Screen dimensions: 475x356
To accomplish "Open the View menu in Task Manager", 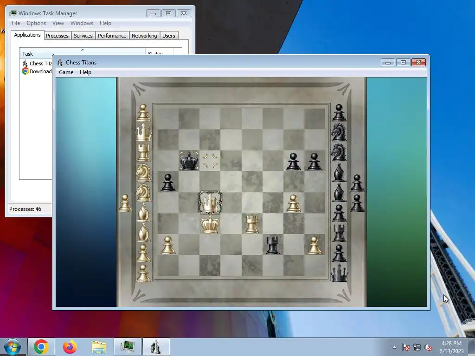I will click(58, 23).
